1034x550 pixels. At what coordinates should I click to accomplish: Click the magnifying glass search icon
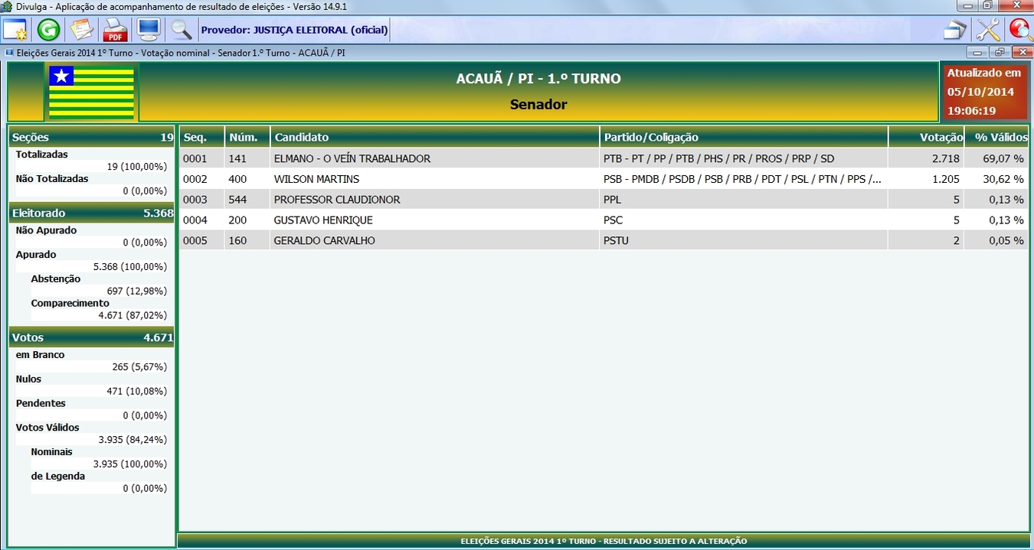(181, 30)
